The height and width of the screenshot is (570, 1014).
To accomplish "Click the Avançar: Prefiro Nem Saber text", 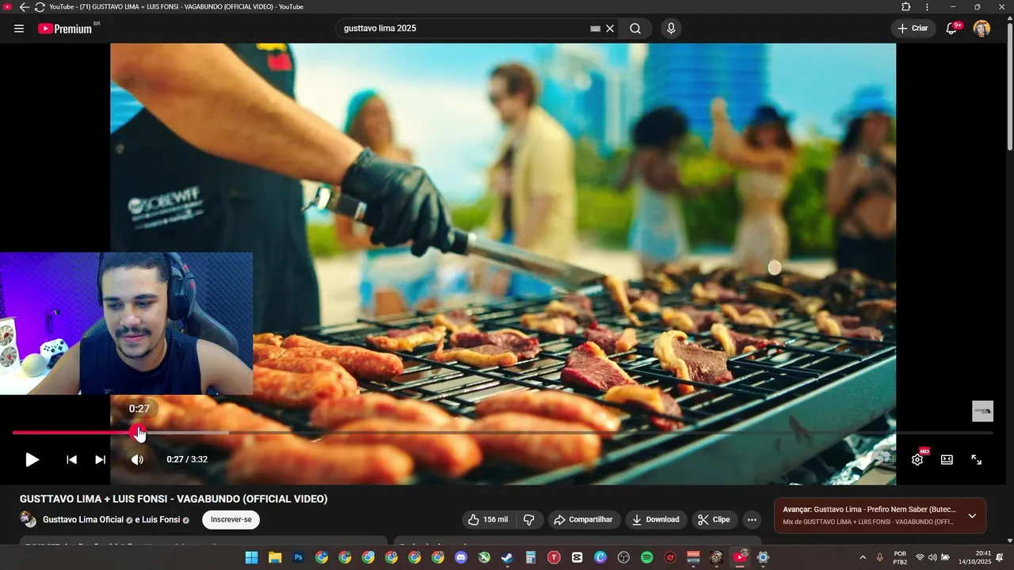I will coord(869,509).
